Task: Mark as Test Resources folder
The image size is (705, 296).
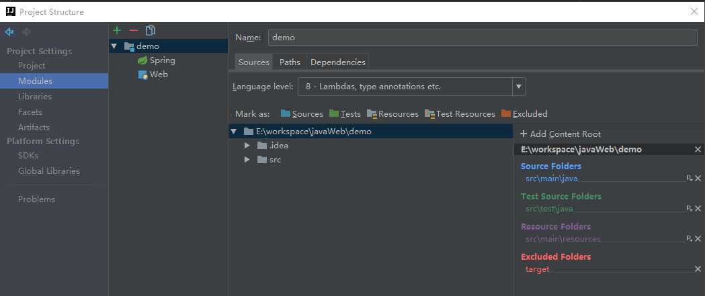Action: [460, 114]
